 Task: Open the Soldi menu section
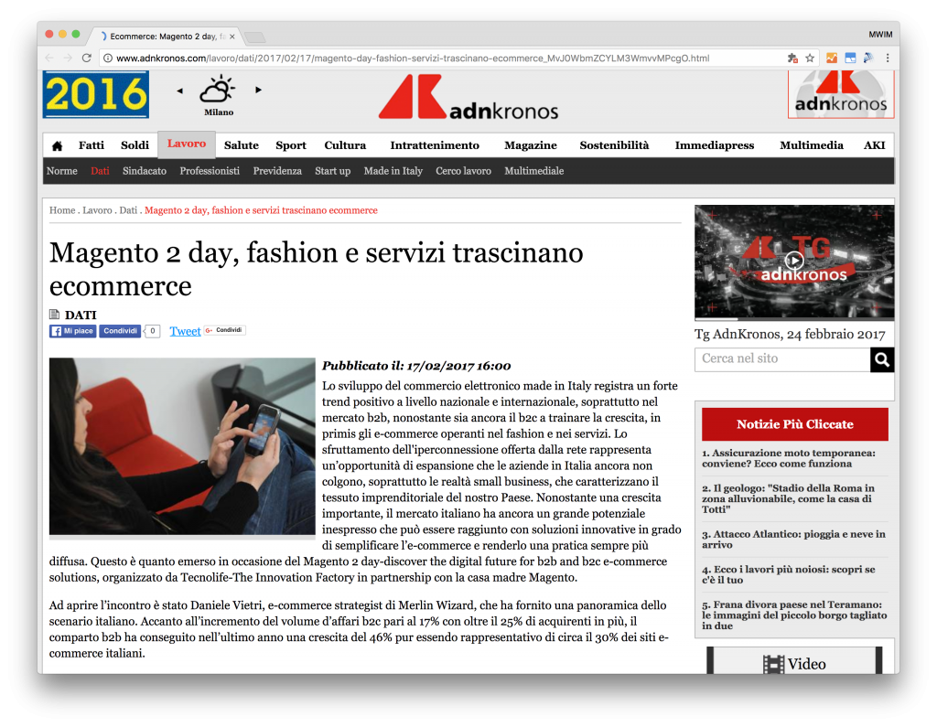[135, 145]
